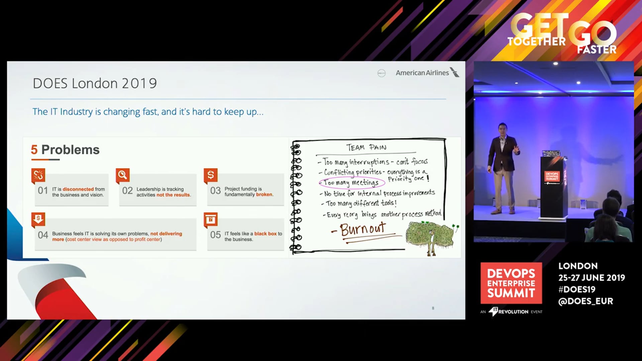Screen dimensions: 642x361
Task: Click the American Airlines tail logo icon
Action: [455, 72]
